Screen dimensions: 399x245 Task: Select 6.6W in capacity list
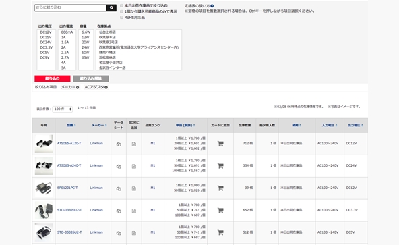86,32
